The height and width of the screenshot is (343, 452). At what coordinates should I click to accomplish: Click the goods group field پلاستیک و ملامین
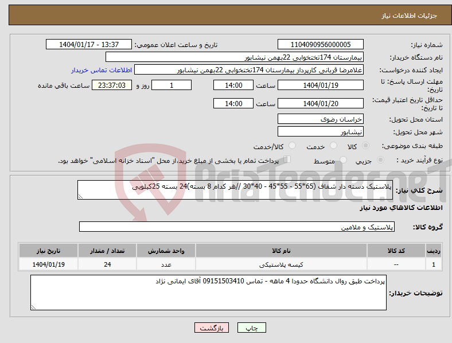[237, 227]
